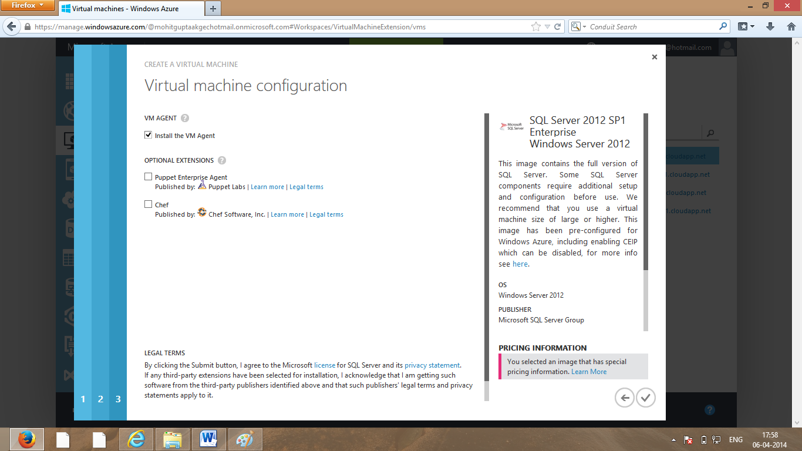This screenshot has width=802, height=451.
Task: Open VM Agent help tooltip icon
Action: tap(185, 118)
